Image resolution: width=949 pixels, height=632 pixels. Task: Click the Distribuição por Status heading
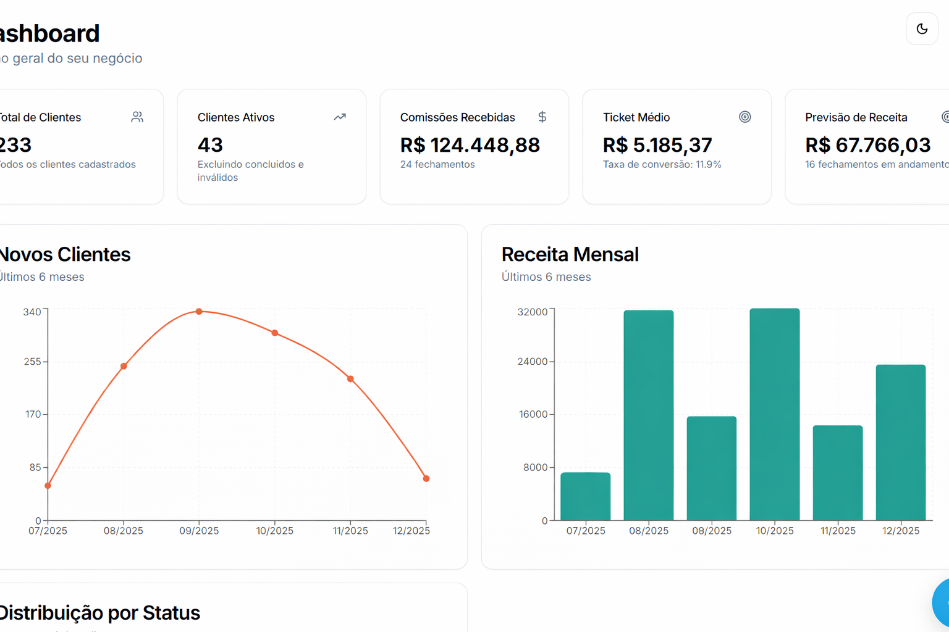pyautogui.click(x=100, y=613)
